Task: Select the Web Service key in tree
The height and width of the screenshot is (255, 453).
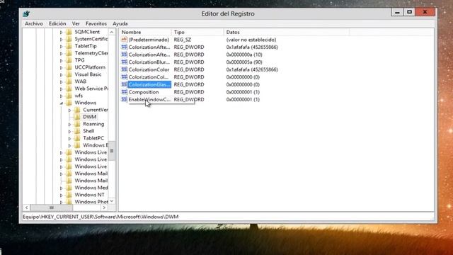Action: coord(91,89)
